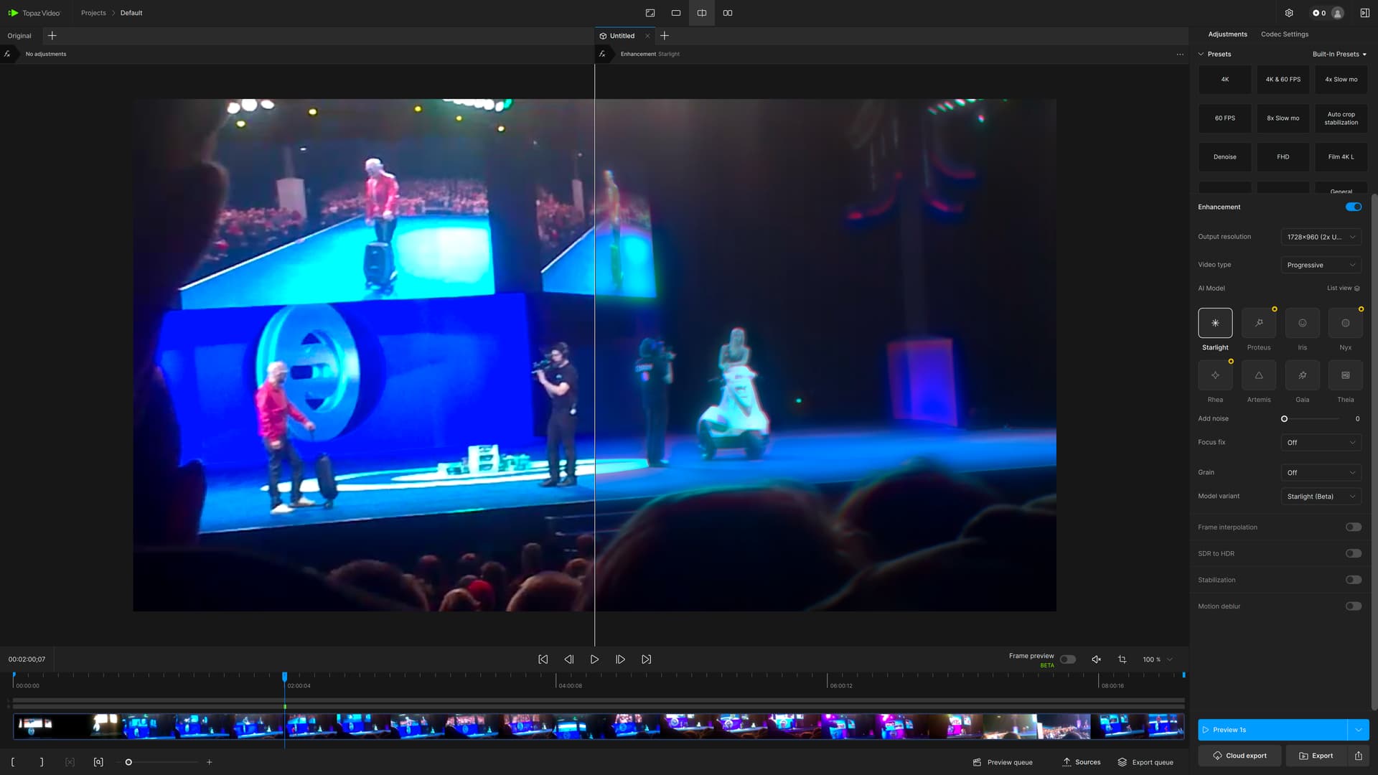This screenshot has width=1378, height=775.
Task: Enable Frame interpolation toggle
Action: coord(1353,527)
